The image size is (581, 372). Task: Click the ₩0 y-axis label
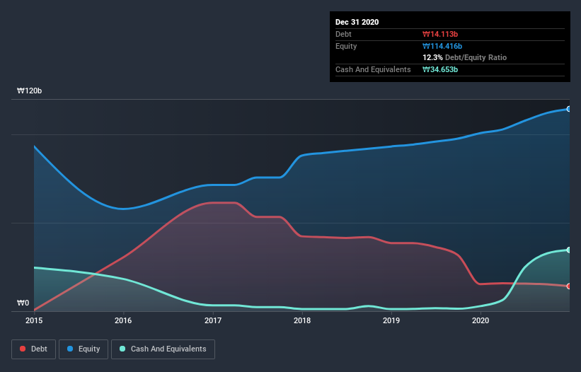[x=23, y=303]
